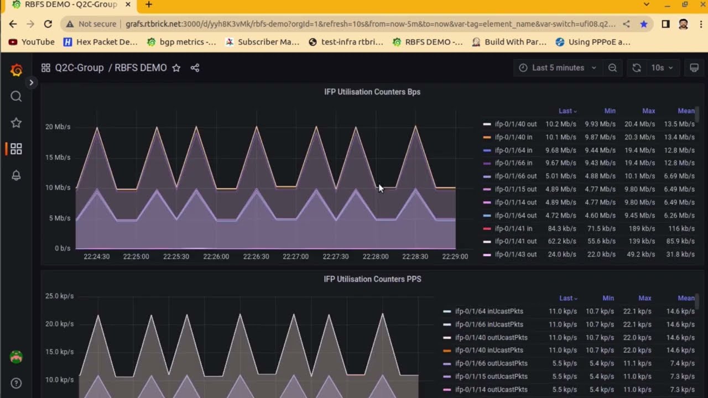Open the user profile avatar in sidebar

click(16, 357)
